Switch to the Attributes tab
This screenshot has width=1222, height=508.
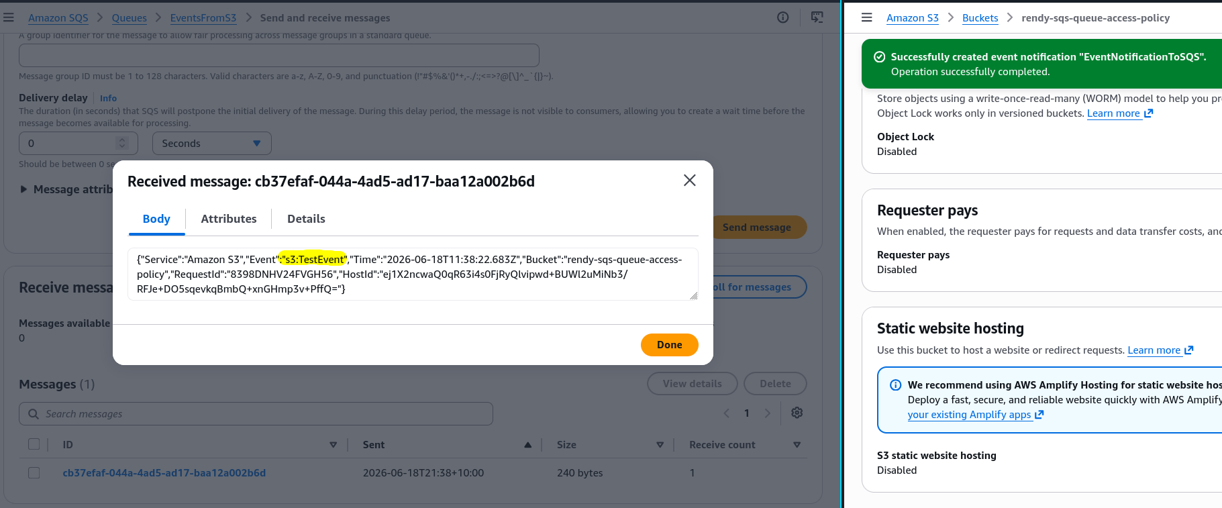point(229,219)
